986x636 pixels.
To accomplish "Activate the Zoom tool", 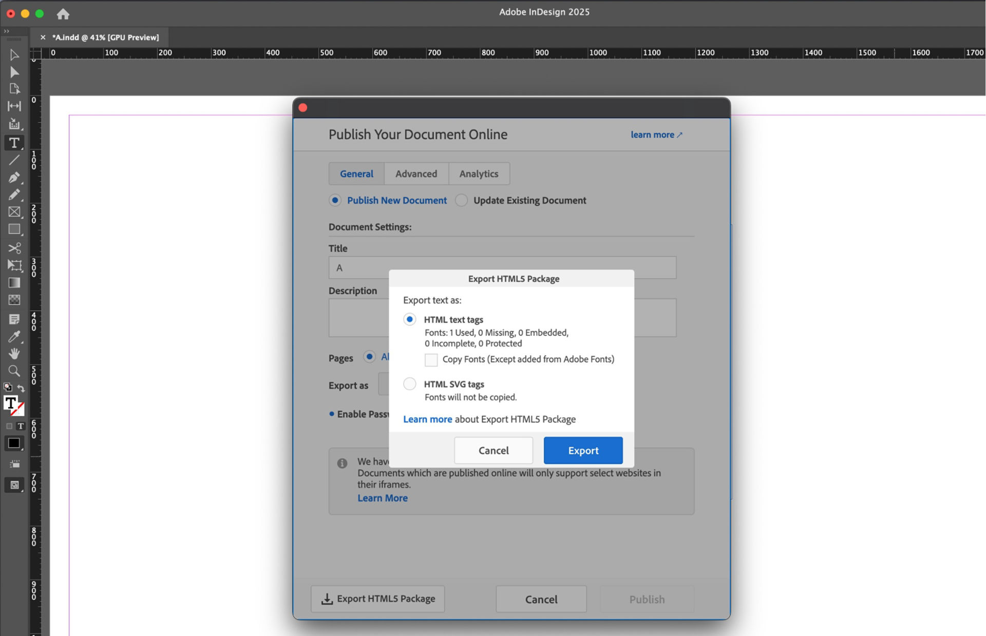I will pos(14,371).
